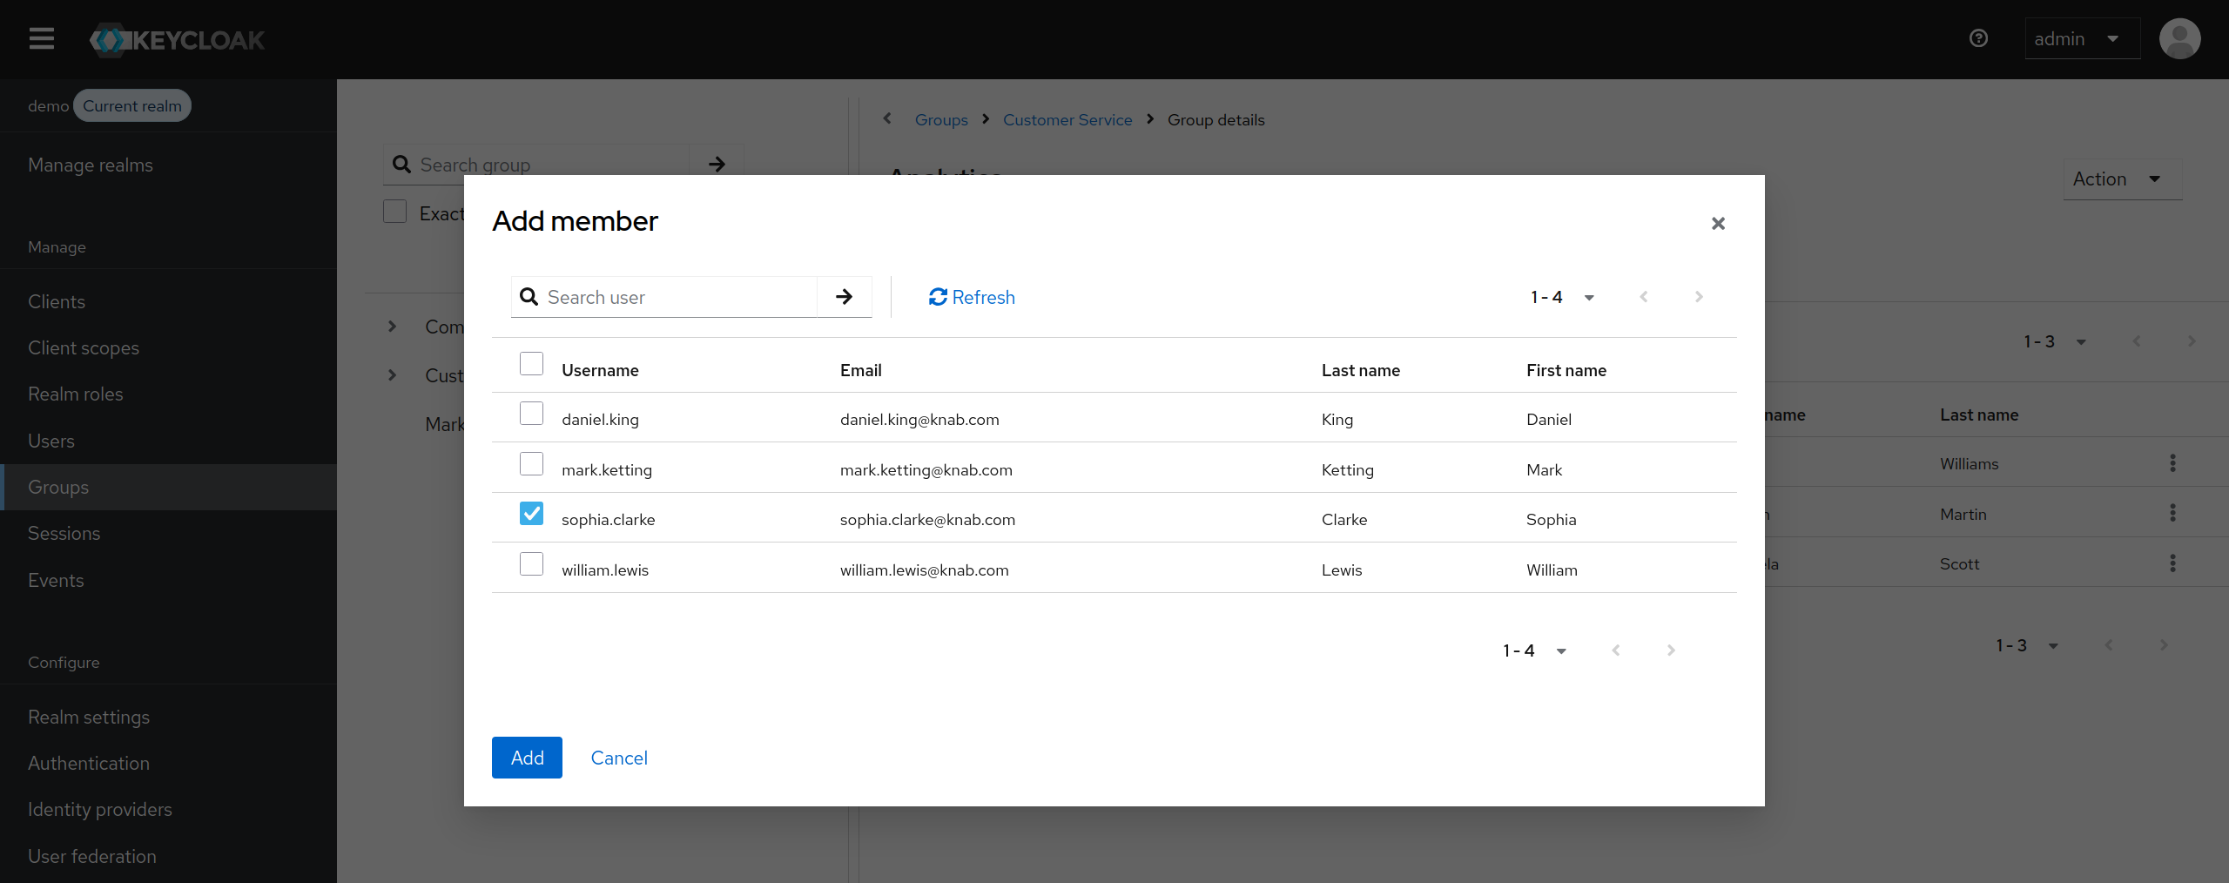Click the Refresh icon in Add member
This screenshot has height=883, width=2229.
[938, 297]
